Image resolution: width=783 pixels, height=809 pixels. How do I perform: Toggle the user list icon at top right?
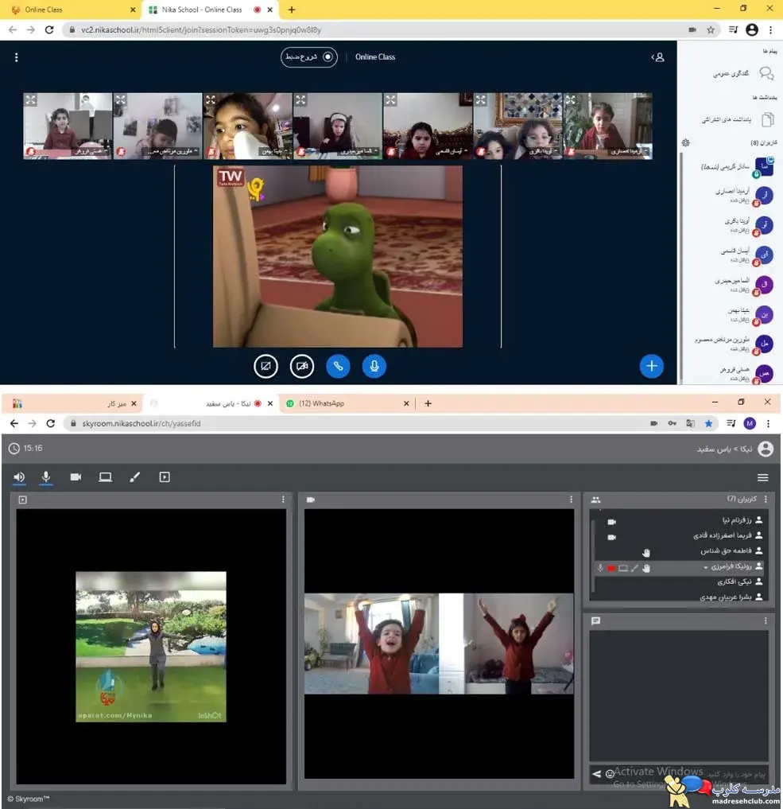(657, 57)
